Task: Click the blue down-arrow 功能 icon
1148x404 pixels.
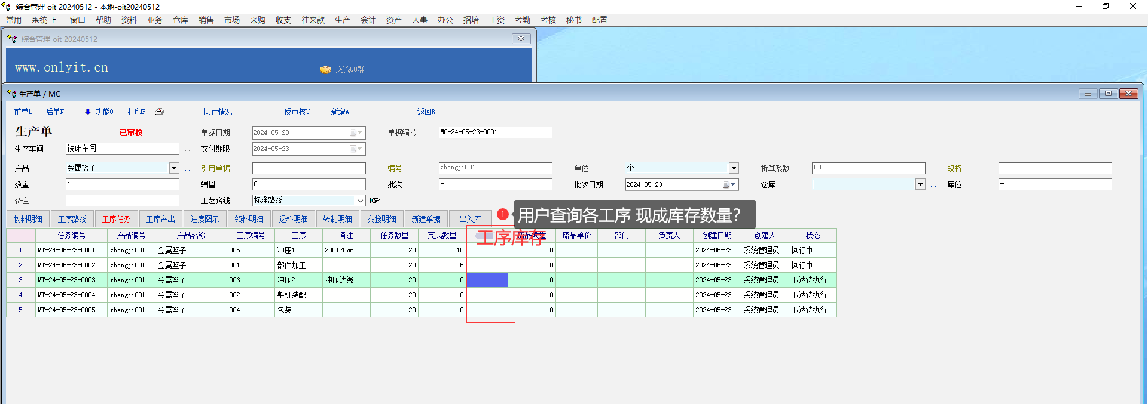Action: (88, 112)
